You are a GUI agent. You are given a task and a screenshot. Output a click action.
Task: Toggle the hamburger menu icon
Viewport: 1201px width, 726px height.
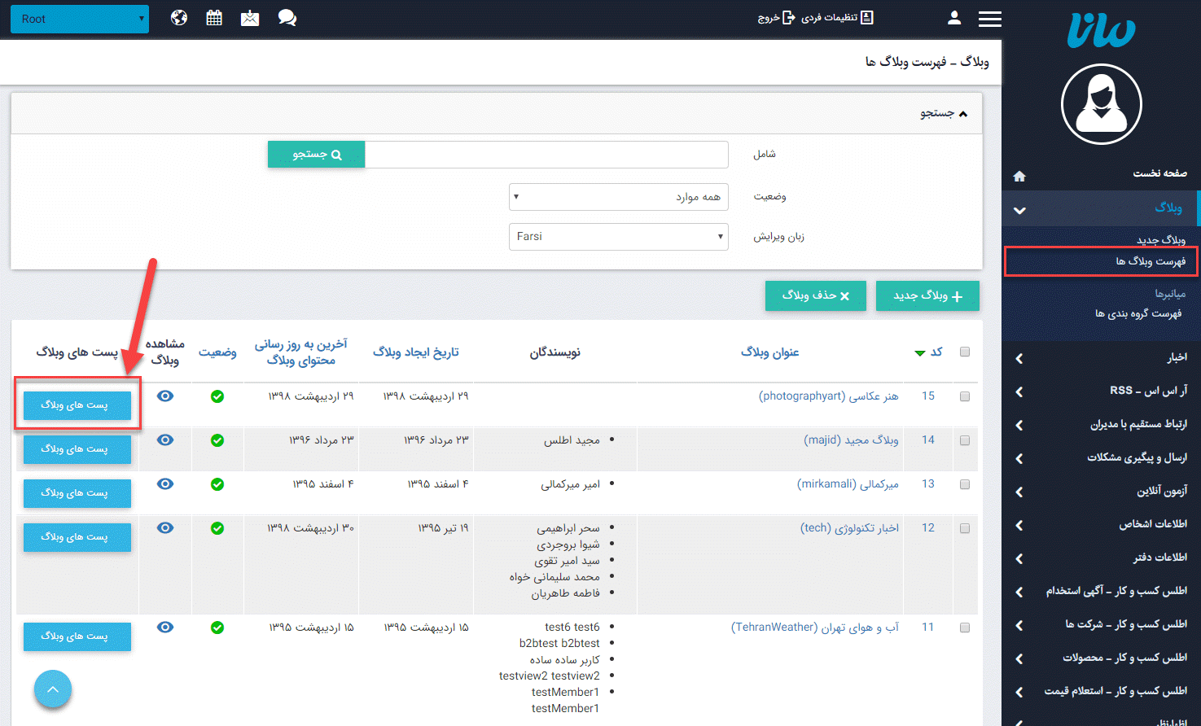click(x=989, y=19)
